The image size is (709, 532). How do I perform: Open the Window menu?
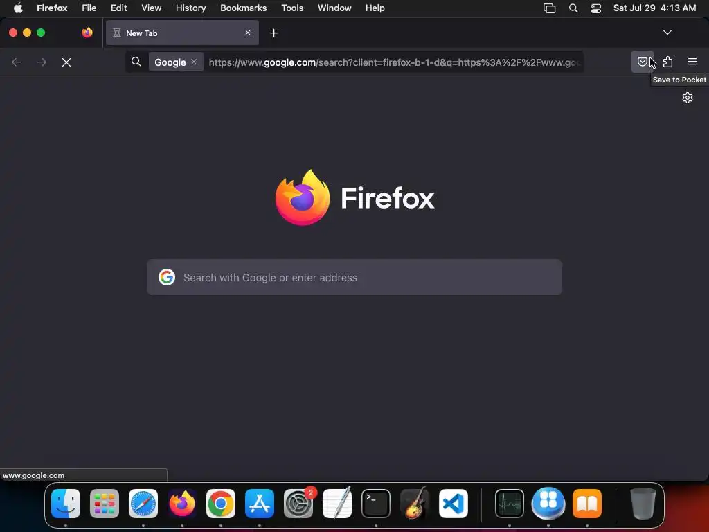click(x=334, y=8)
